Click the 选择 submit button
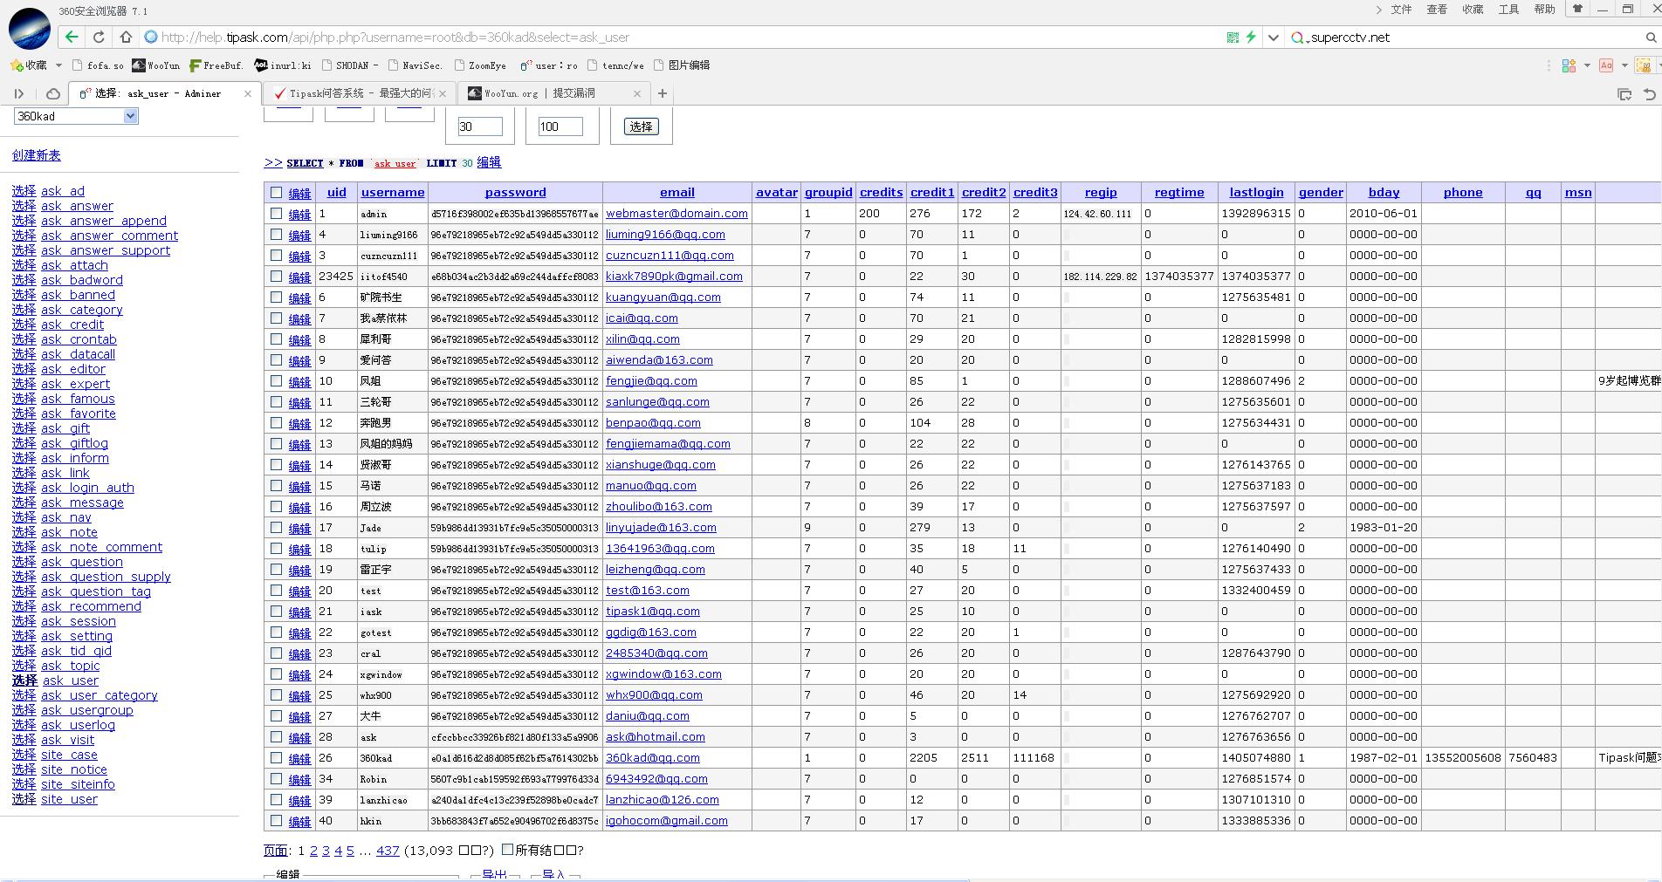 641,126
